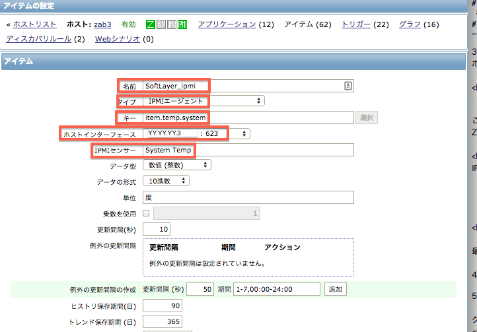
Task: Open the zab3 host link
Action: point(102,24)
